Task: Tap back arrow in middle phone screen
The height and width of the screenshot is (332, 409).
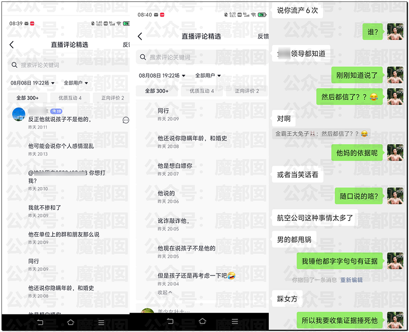Action: [x=140, y=36]
